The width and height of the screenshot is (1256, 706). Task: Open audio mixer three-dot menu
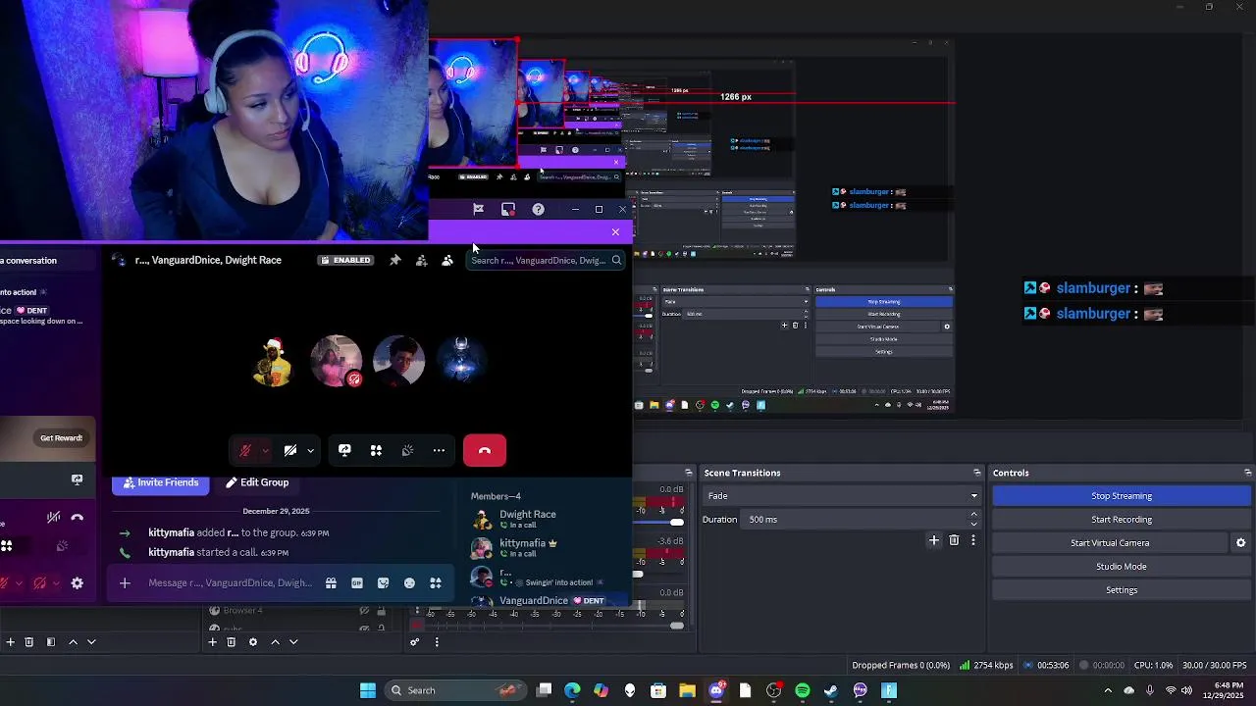(x=437, y=642)
